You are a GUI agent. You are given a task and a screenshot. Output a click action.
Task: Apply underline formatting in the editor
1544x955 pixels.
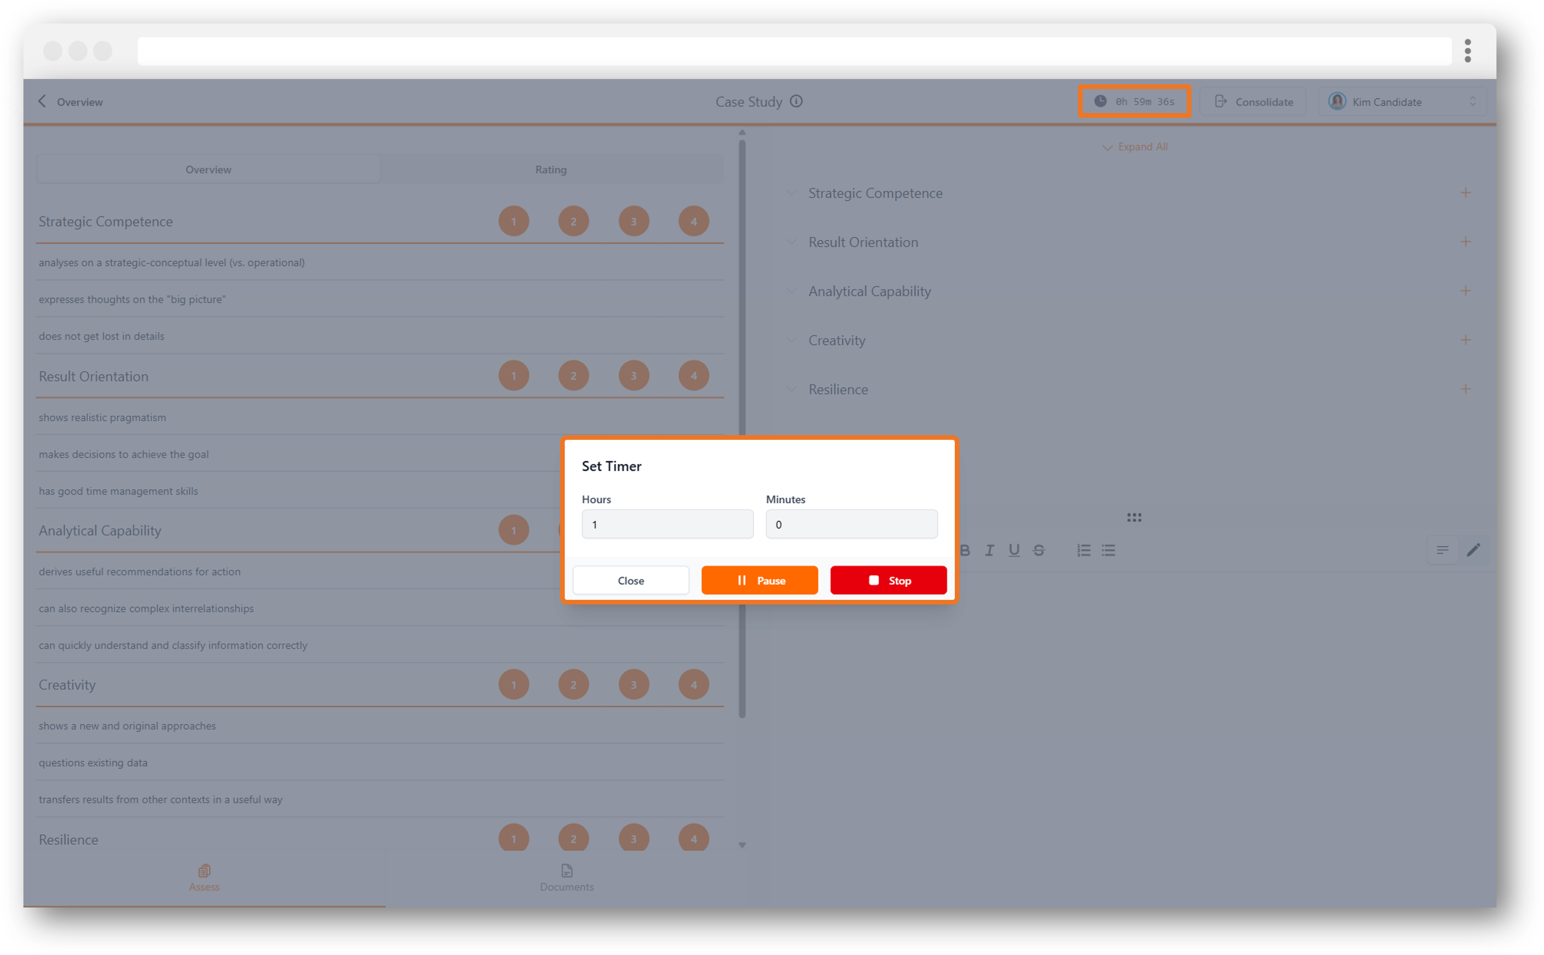pyautogui.click(x=1014, y=550)
